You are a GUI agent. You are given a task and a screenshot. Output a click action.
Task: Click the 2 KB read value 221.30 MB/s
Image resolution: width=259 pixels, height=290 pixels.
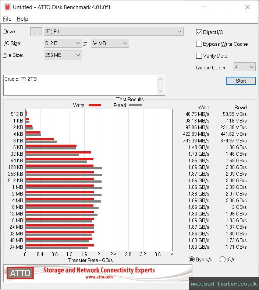[x=233, y=127]
